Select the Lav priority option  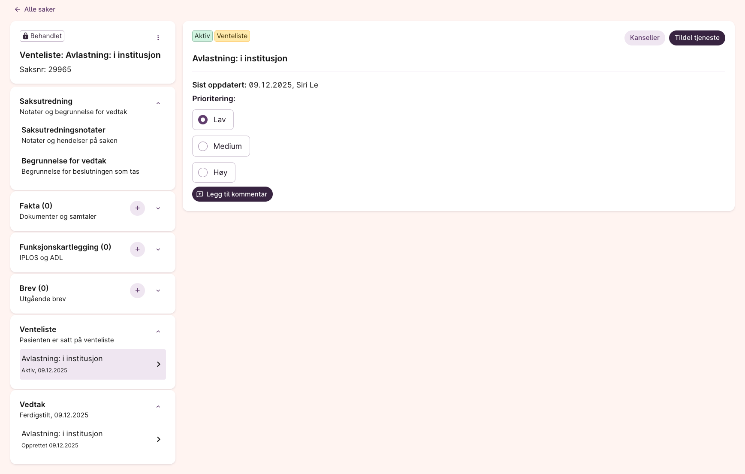click(x=203, y=120)
